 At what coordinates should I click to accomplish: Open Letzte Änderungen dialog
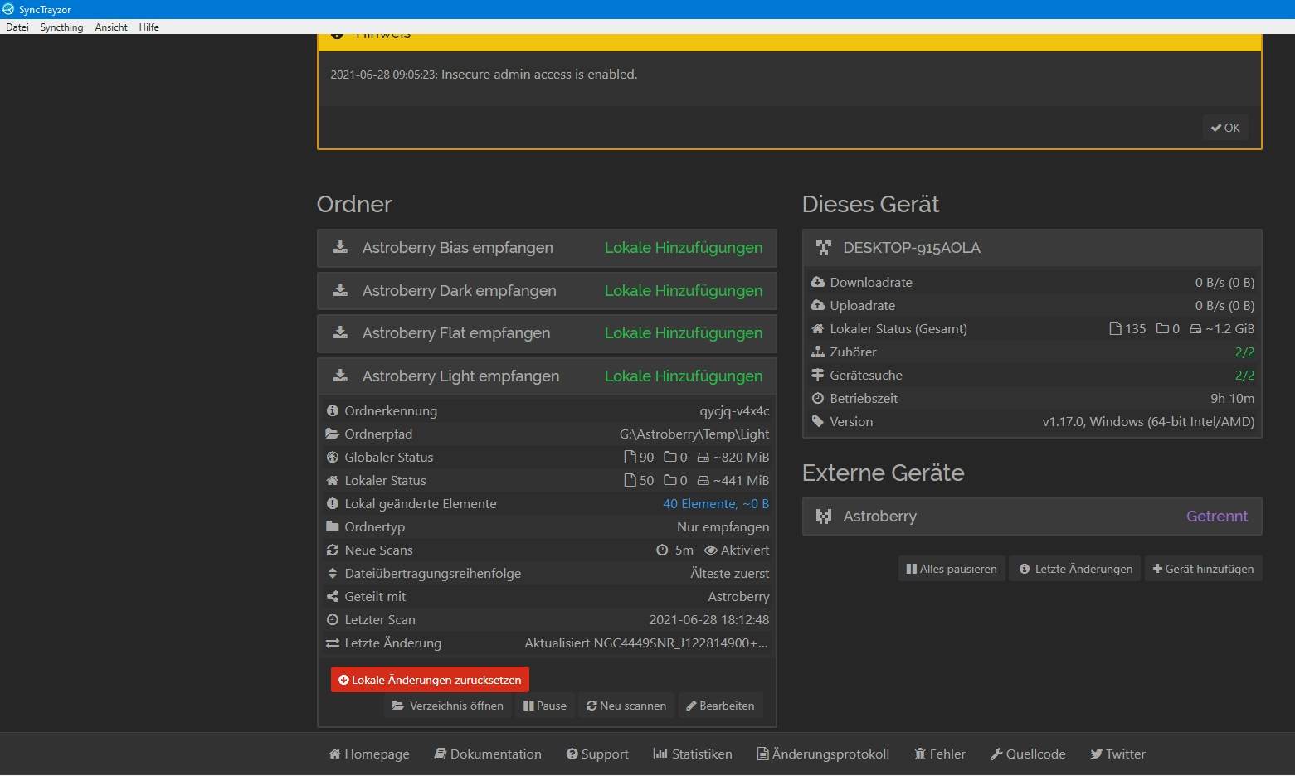[x=1075, y=569]
